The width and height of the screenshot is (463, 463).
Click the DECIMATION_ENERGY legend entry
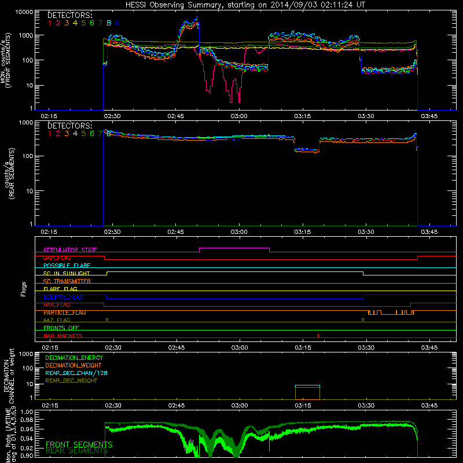pos(74,358)
